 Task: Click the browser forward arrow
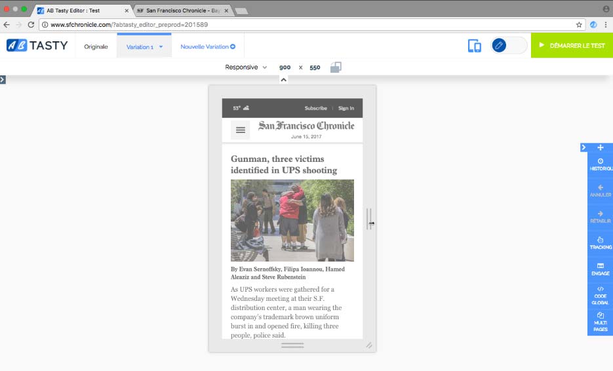coord(19,25)
